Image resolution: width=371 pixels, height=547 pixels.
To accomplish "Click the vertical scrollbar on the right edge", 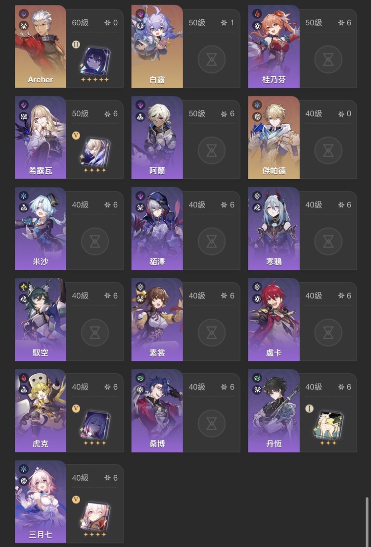I will tap(367, 520).
